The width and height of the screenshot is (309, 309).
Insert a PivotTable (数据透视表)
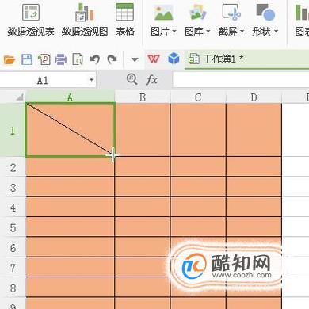coord(31,20)
